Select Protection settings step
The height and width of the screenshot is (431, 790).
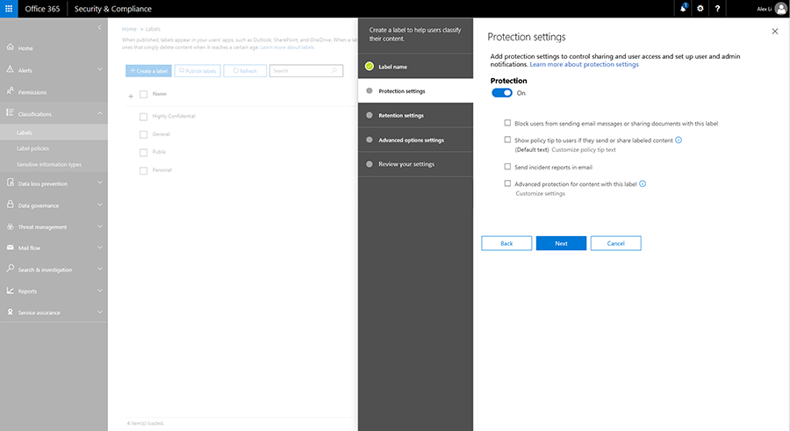pos(416,90)
